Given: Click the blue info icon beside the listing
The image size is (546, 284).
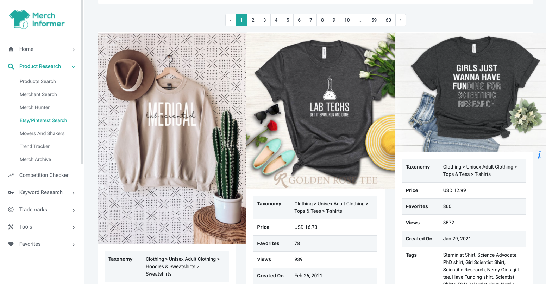Looking at the screenshot, I should pyautogui.click(x=539, y=154).
